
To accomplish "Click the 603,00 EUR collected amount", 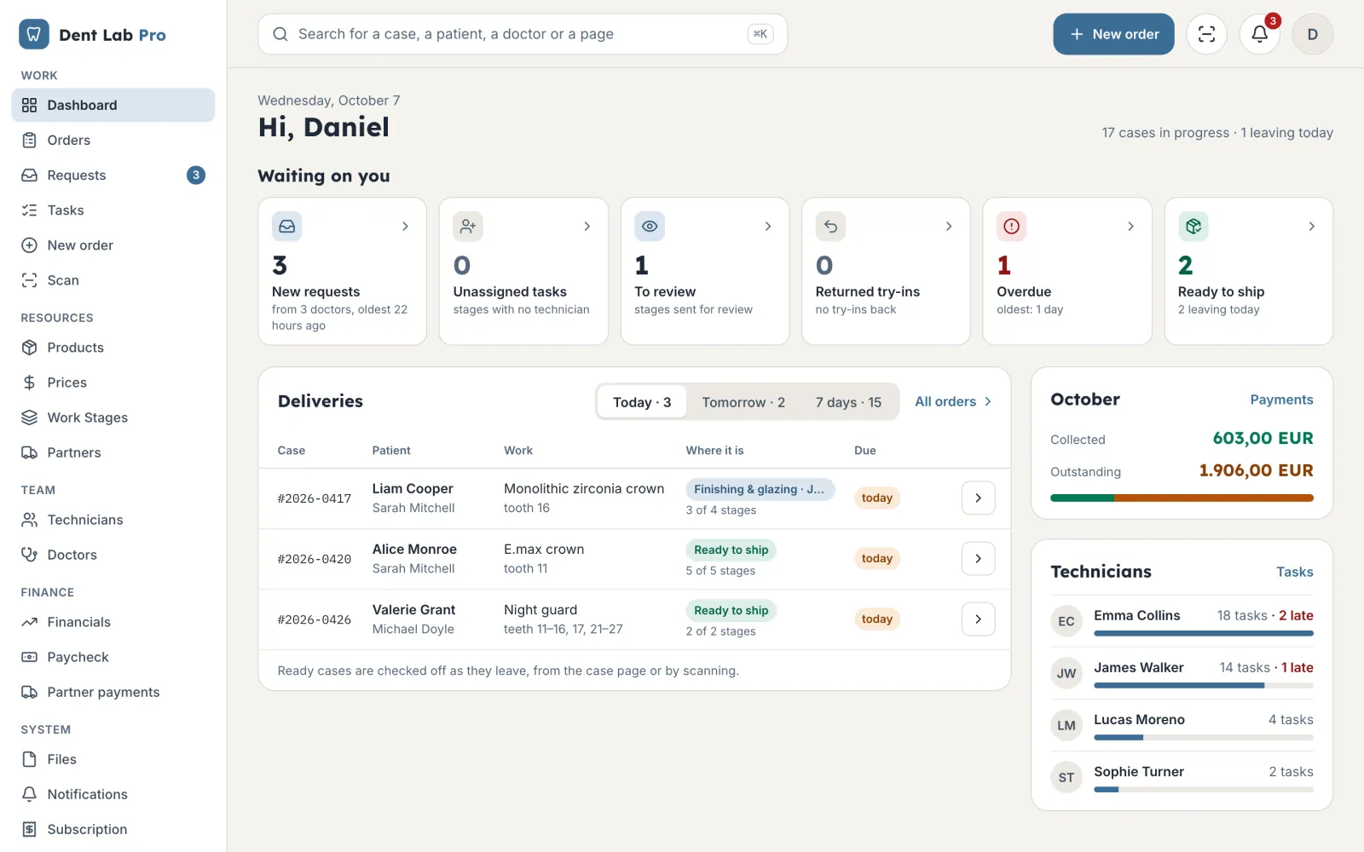I will 1263,438.
